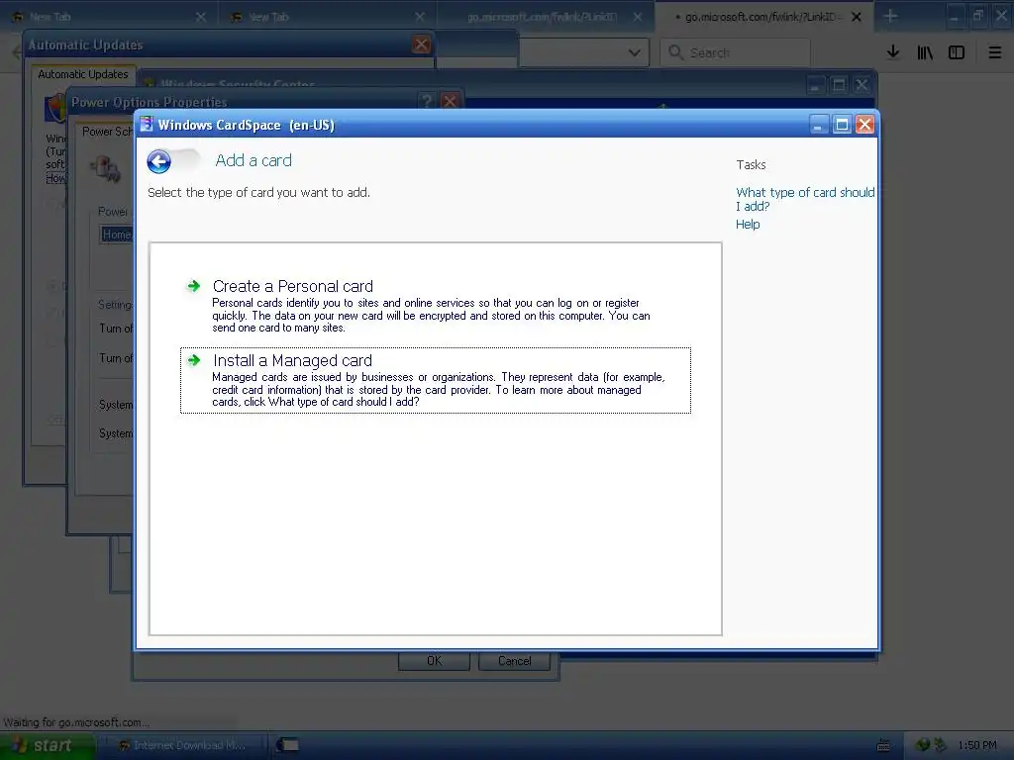Click the help question mark in Power Options Properties
The image size is (1014, 760).
[427, 102]
